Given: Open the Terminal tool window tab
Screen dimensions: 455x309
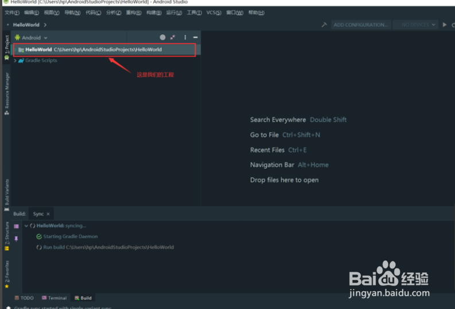Looking at the screenshot, I should [x=55, y=298].
